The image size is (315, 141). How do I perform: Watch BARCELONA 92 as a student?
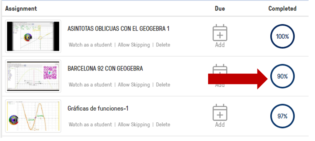pos(90,84)
